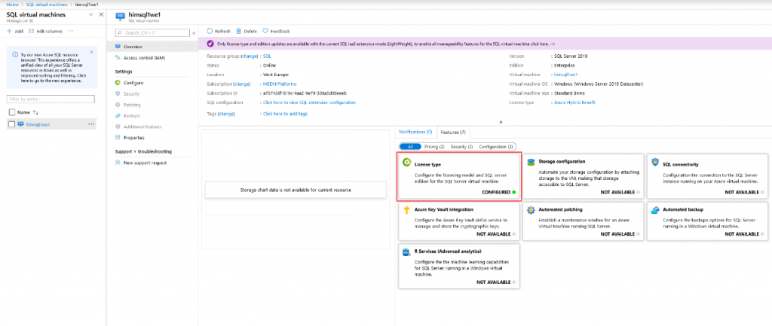Screen dimensions: 772x326
Task: Click the Automated backup cloud icon
Action: 655,210
